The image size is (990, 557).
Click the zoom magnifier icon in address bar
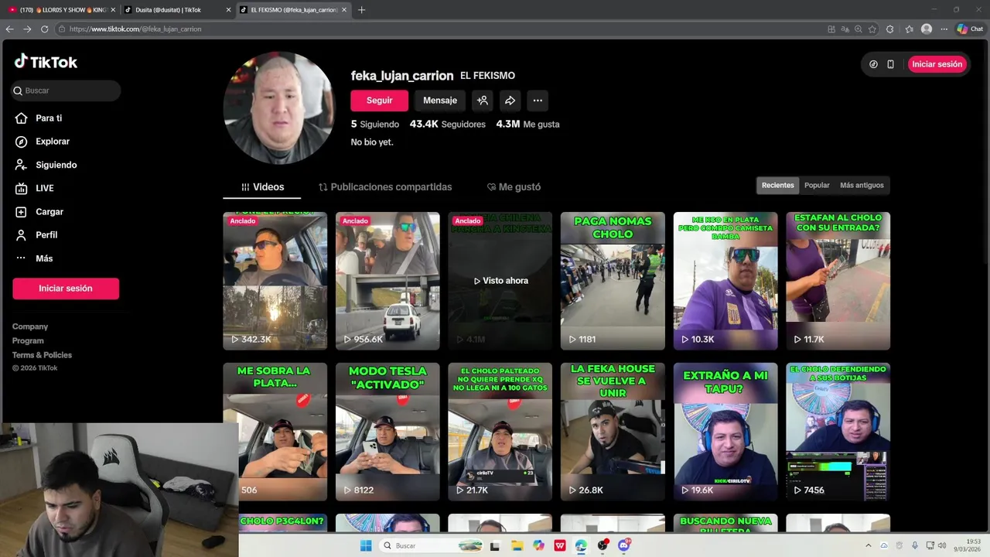(859, 29)
